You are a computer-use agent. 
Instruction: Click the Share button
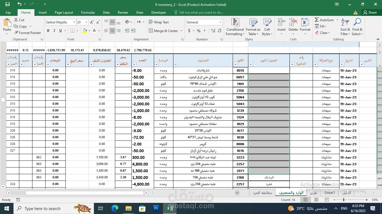coord(370,13)
